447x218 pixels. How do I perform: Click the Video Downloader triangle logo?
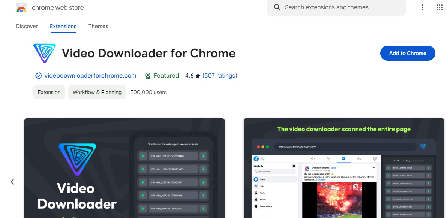click(45, 53)
